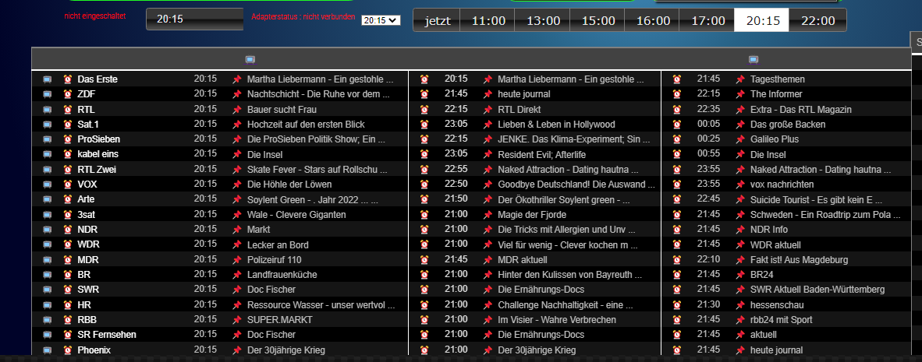The image size is (922, 362).
Task: Click alarm clock icon beside ProSieben channel
Action: click(x=68, y=139)
